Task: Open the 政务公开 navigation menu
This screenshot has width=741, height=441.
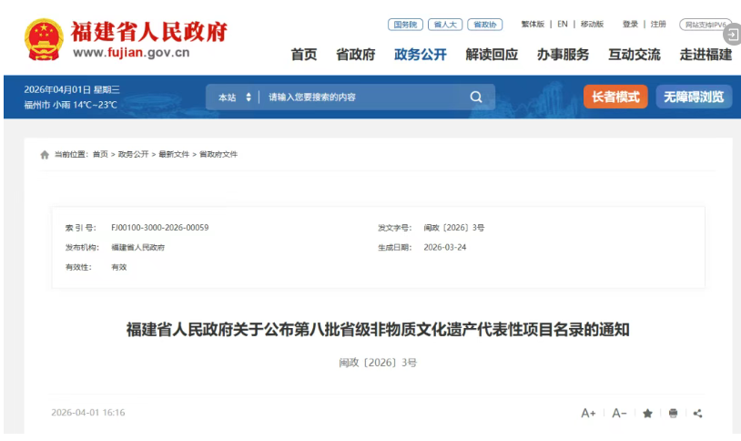Action: (x=421, y=55)
